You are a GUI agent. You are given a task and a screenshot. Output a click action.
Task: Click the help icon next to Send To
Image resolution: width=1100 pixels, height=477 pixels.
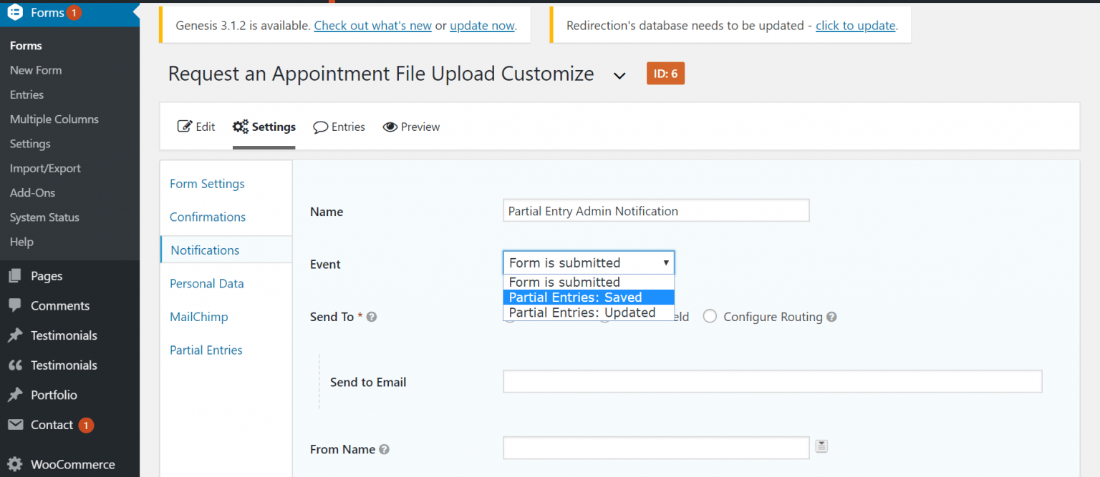click(x=371, y=315)
